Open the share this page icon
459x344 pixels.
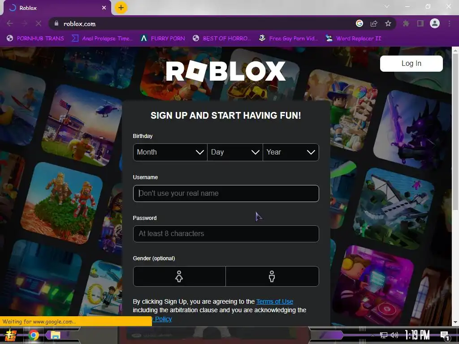374,23
